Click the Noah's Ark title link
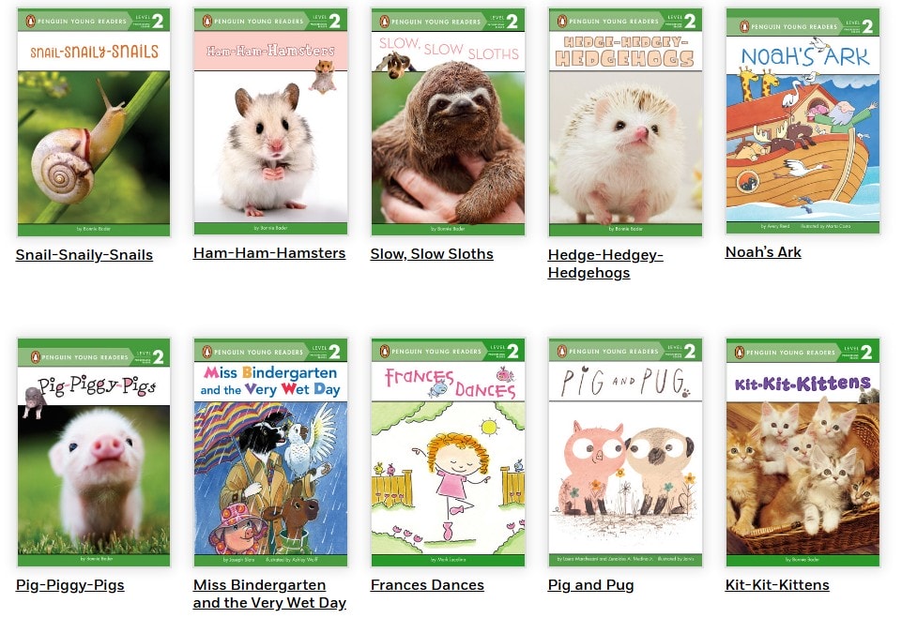The image size is (902, 633). 763,252
